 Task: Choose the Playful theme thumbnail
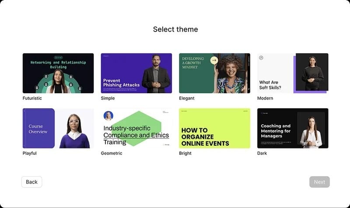tap(58, 128)
